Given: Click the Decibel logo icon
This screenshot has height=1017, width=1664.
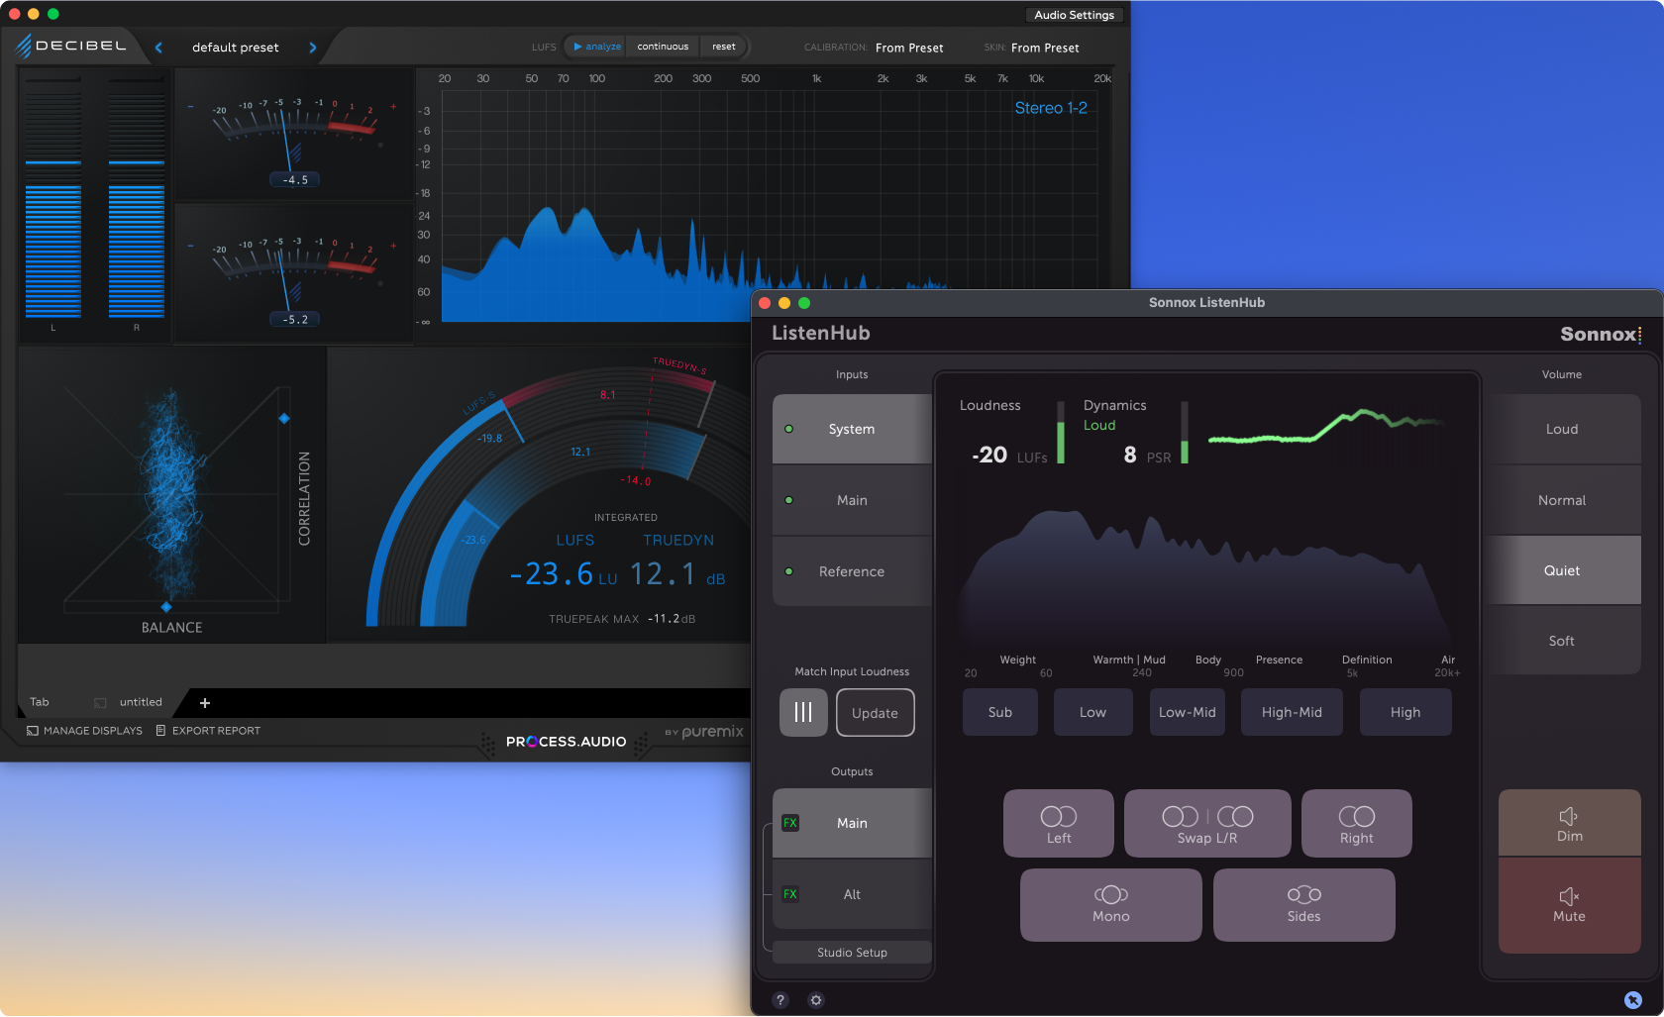Looking at the screenshot, I should point(71,46).
